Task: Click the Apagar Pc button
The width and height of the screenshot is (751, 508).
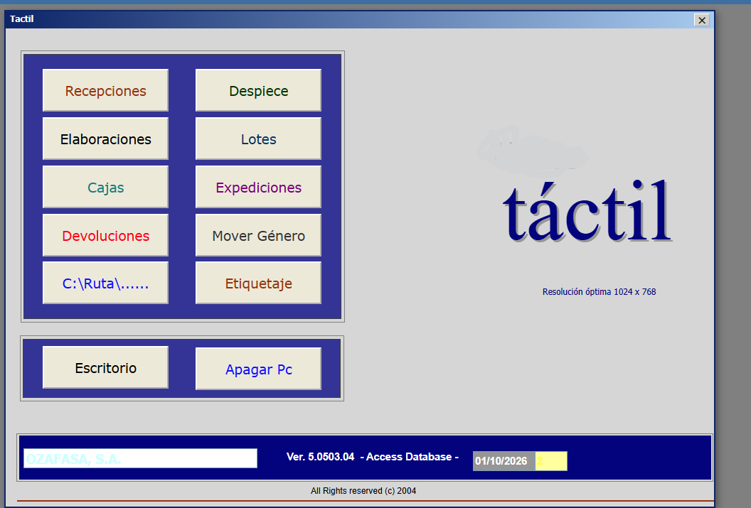Action: [x=258, y=369]
